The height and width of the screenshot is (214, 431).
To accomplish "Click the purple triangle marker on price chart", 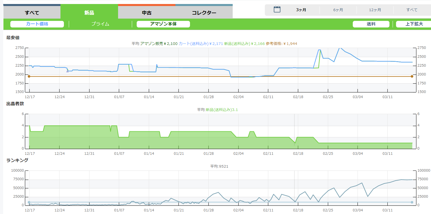I will pos(67,71).
